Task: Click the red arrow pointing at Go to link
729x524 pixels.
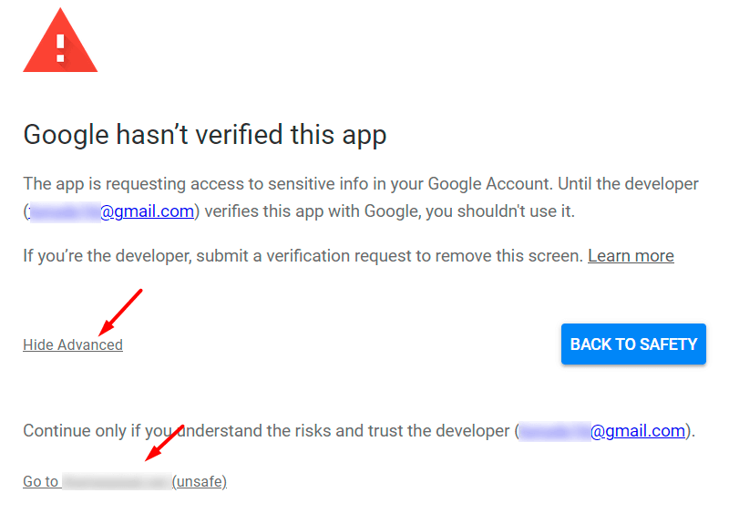Action: (165, 443)
